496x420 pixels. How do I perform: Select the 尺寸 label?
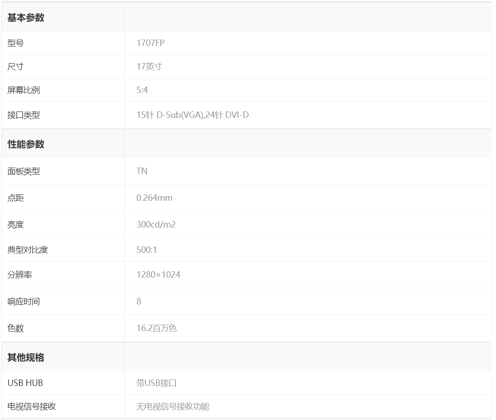pos(16,67)
